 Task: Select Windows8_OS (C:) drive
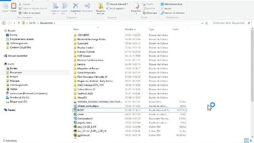pyautogui.click(x=18, y=97)
